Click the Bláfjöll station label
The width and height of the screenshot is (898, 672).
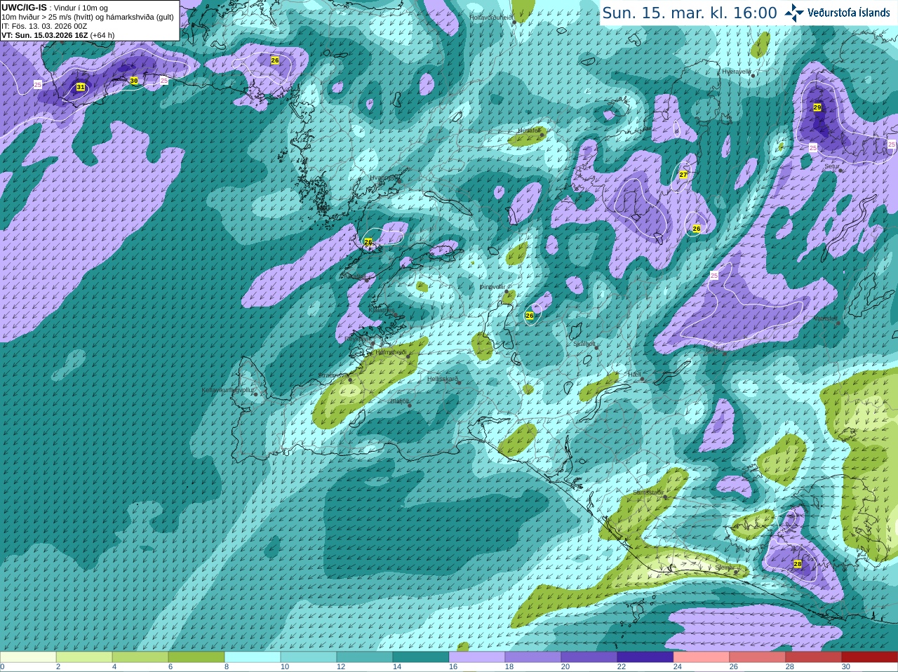pyautogui.click(x=399, y=401)
